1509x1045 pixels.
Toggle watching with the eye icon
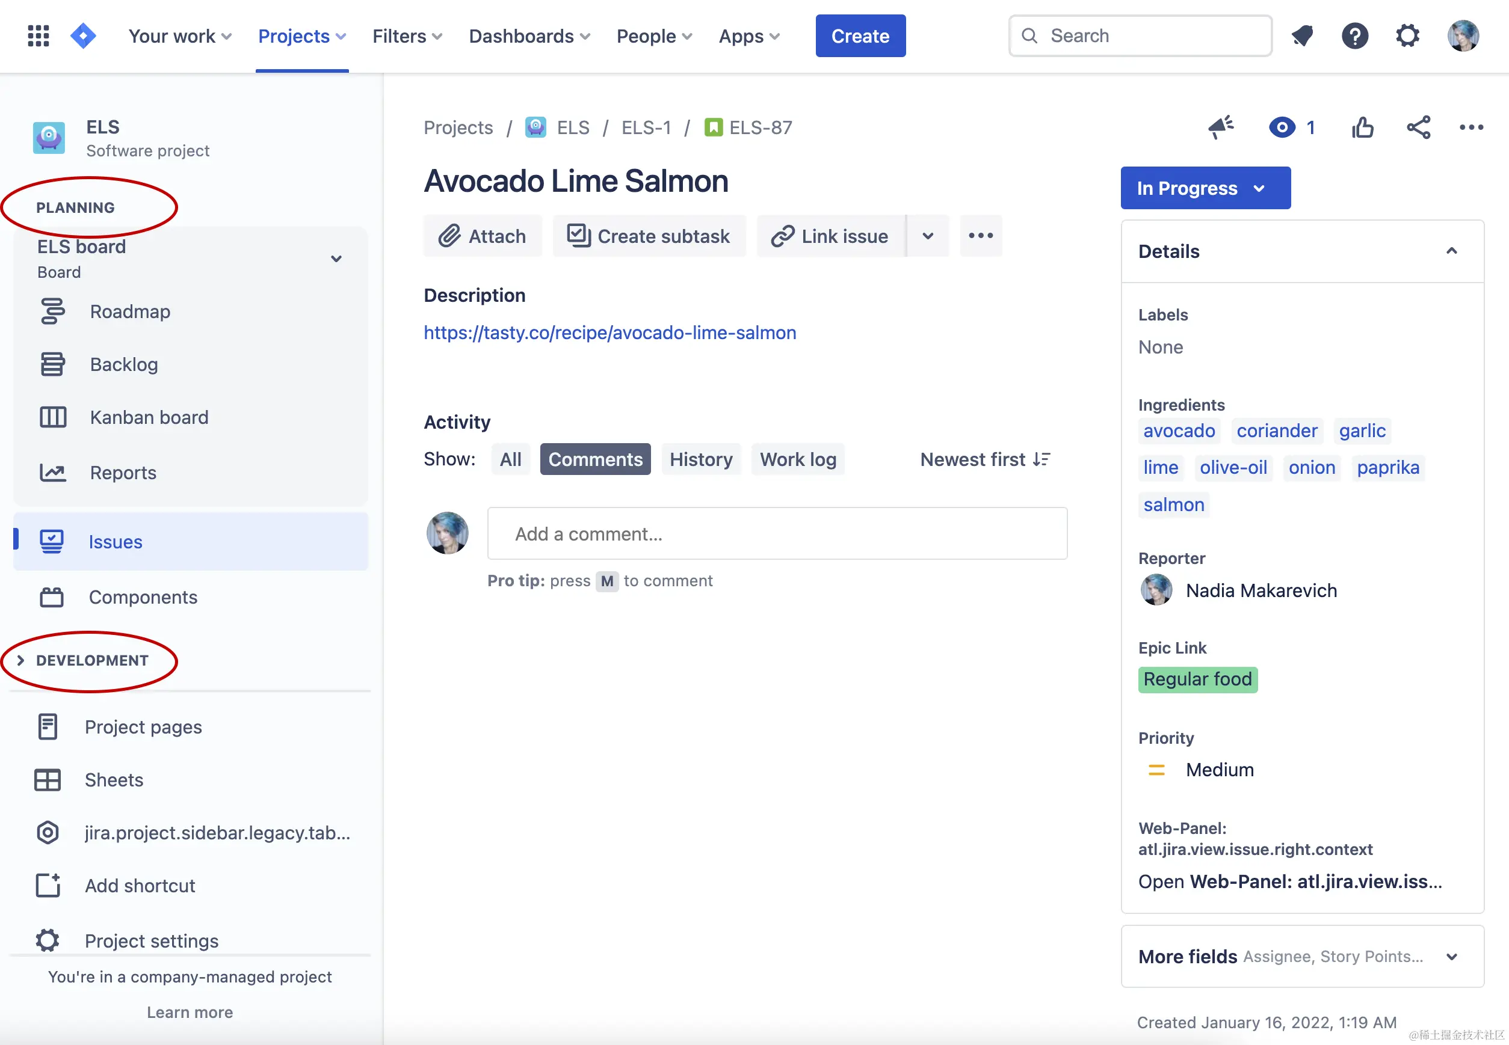tap(1282, 127)
